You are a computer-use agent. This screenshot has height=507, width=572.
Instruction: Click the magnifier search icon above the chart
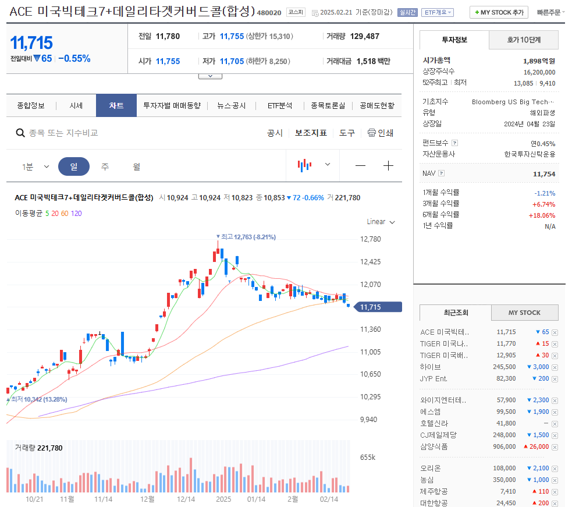click(x=20, y=133)
